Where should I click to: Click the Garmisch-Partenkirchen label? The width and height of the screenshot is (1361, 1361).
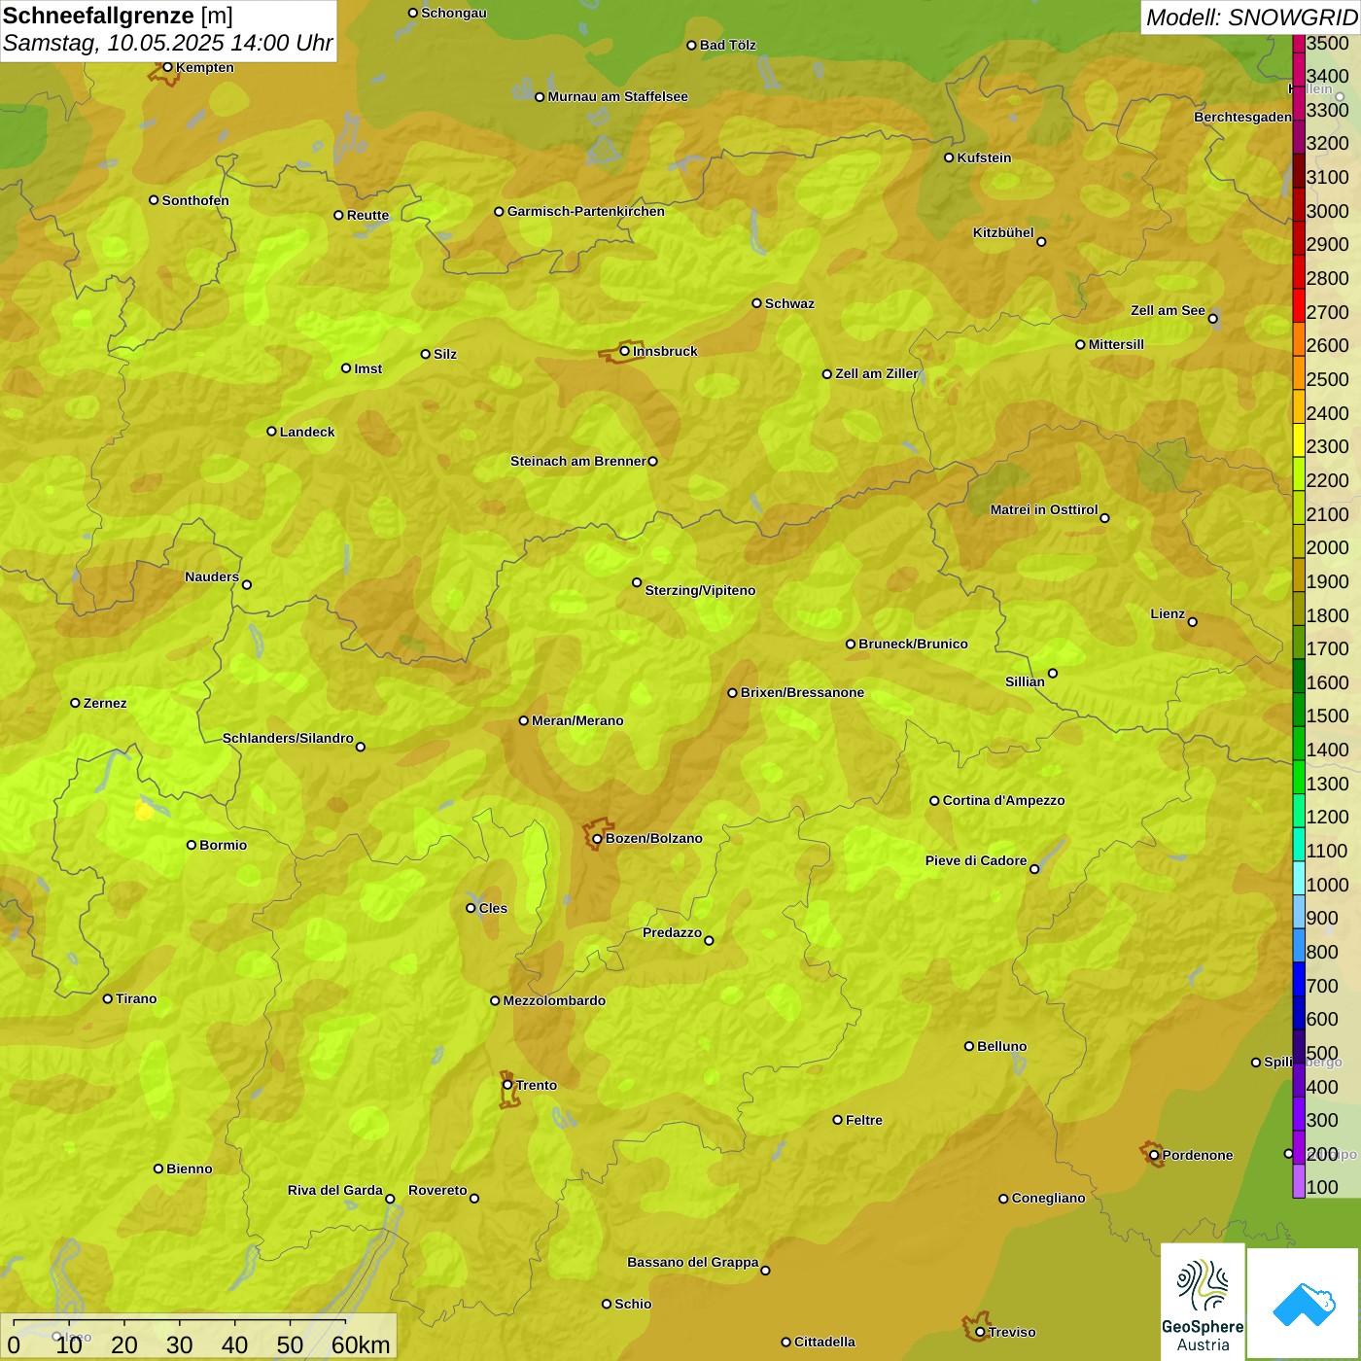click(x=586, y=211)
